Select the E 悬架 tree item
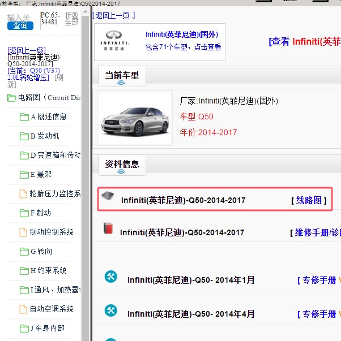 click(41, 174)
